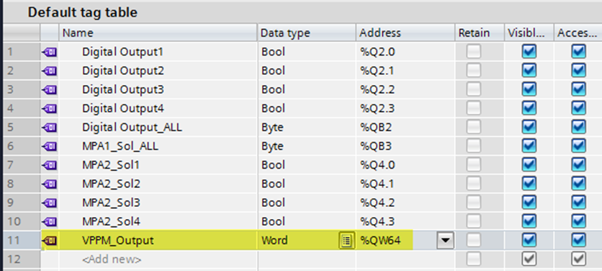602x271 pixels.
Task: Click the tag icon for MPA2_Sol1
Action: point(50,165)
